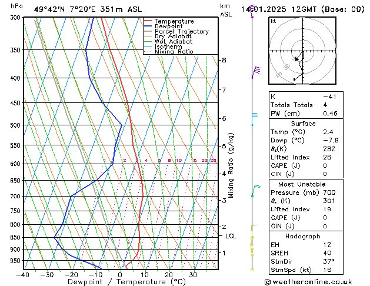Click the -10 temperature axis label
The height and width of the screenshot is (286, 370).
95,275
